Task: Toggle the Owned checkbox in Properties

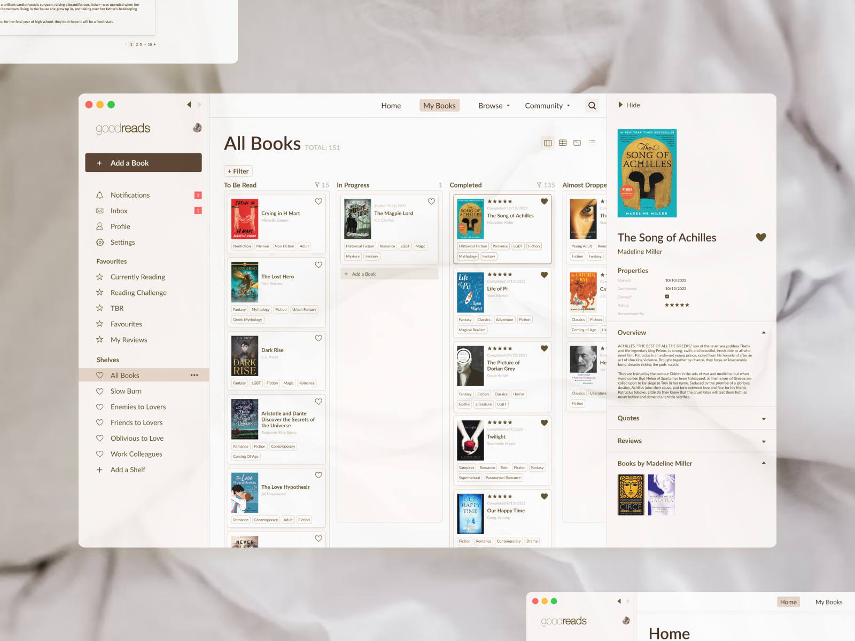Action: [x=667, y=296]
